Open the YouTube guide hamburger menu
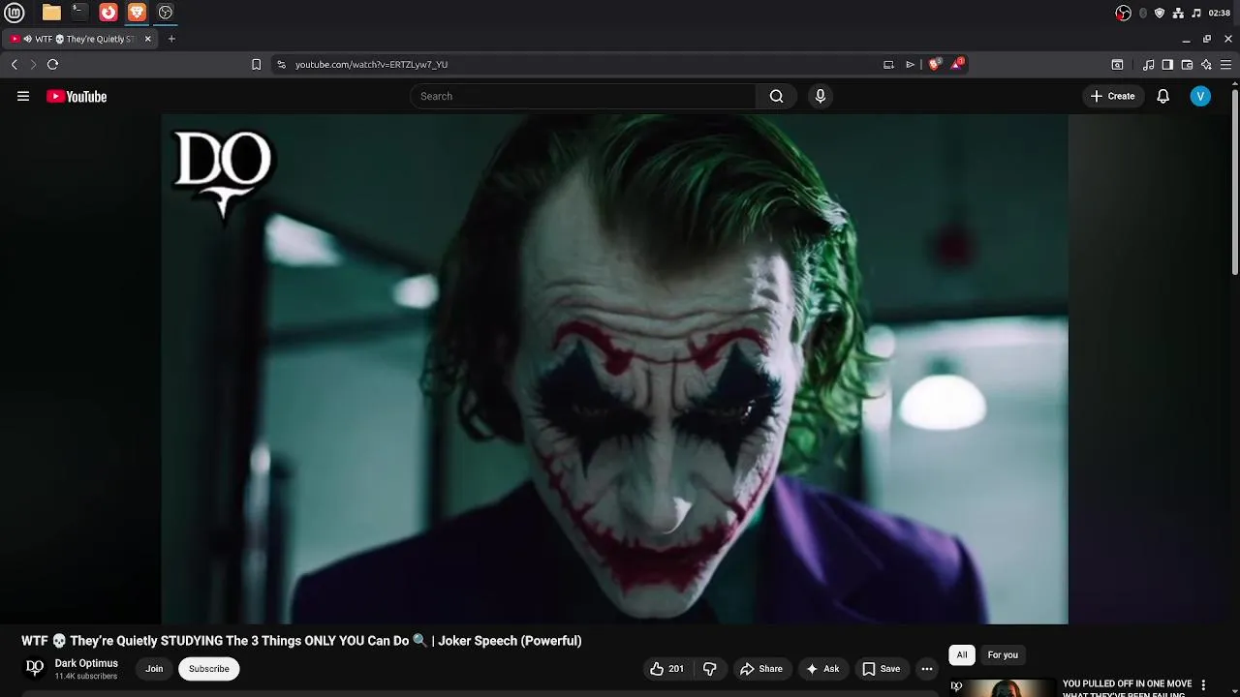This screenshot has width=1240, height=697. 23,96
